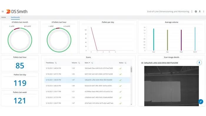This screenshot has width=206, height=116.
Task: Toggle valid legend in Pallets last month
Action: coord(12,26)
